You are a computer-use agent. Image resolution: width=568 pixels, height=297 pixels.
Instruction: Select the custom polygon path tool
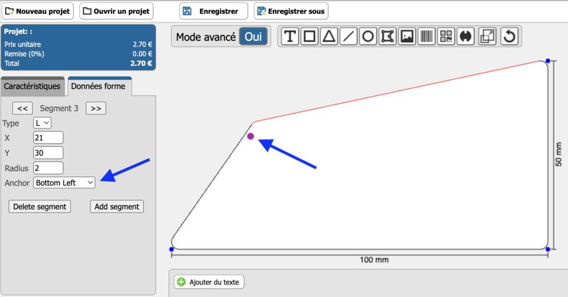[388, 36]
